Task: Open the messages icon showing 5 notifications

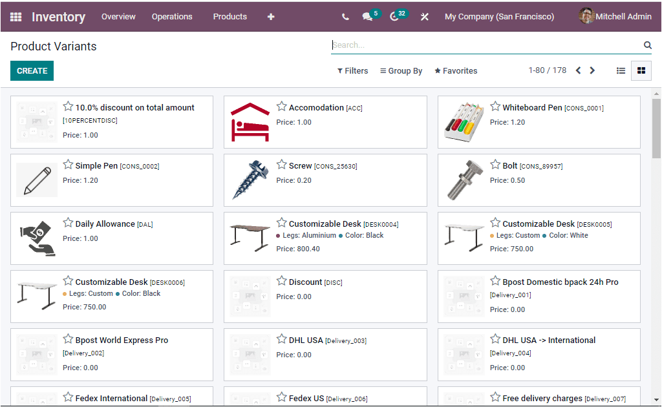Action: point(368,16)
